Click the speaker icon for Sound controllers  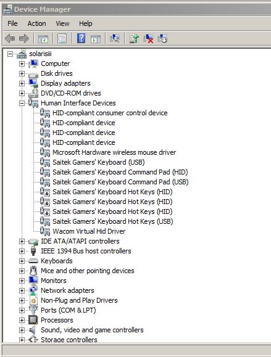(x=33, y=330)
